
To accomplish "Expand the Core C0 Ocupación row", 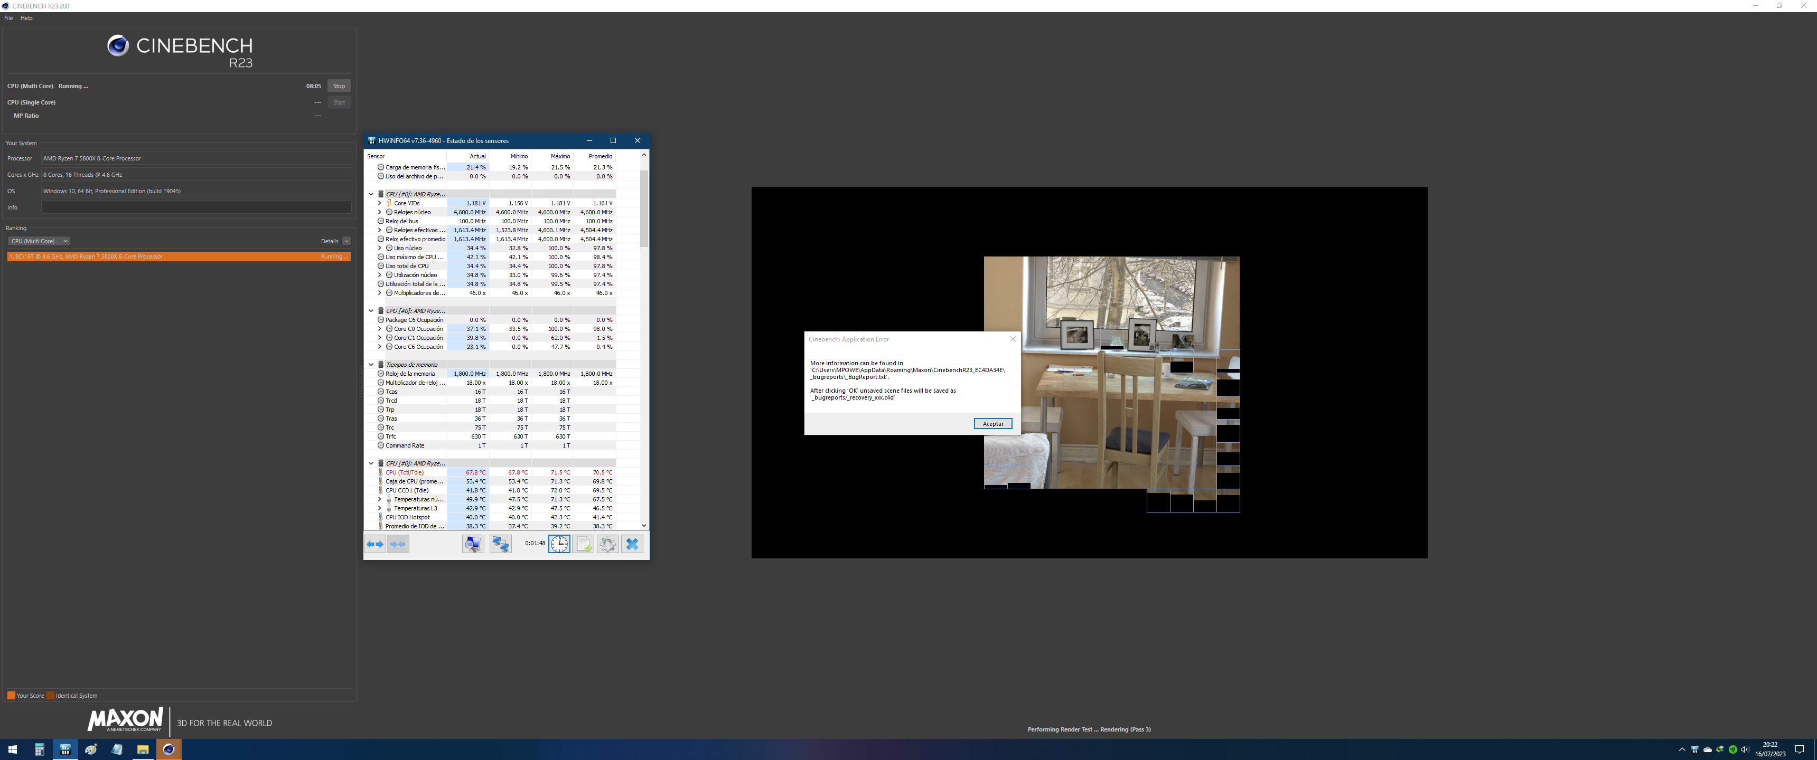I will 379,329.
